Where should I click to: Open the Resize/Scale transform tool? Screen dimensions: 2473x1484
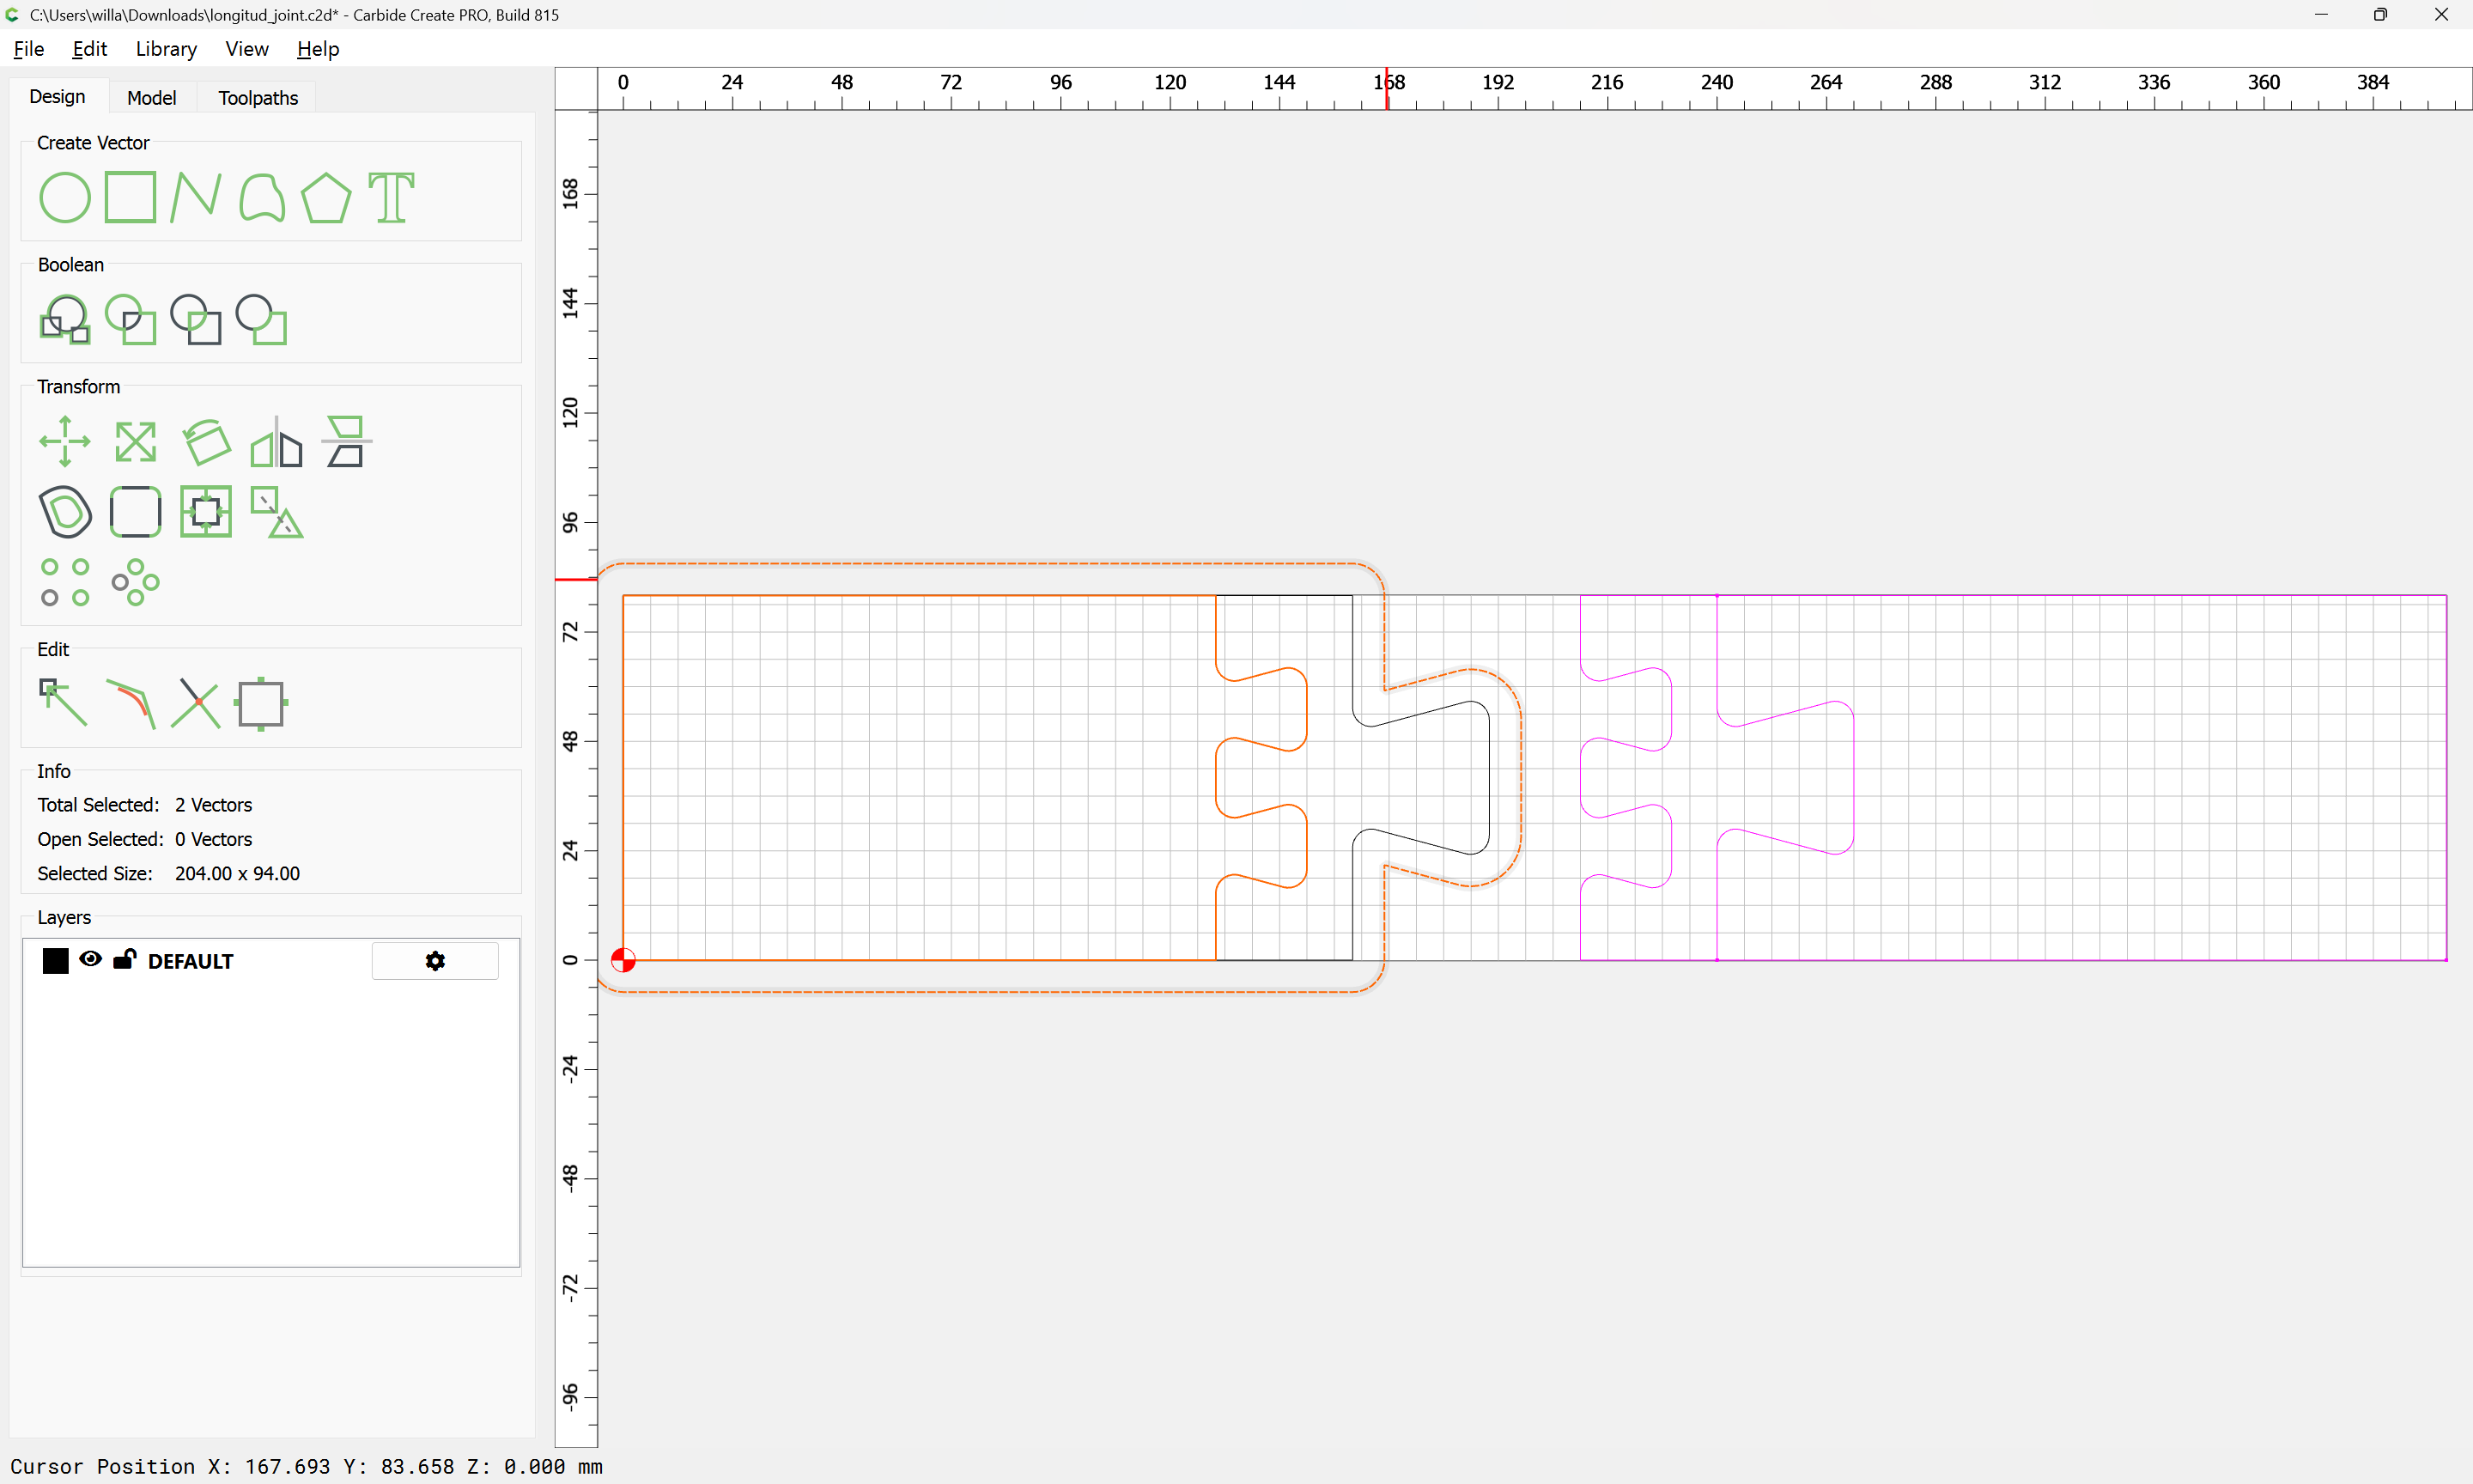135,441
